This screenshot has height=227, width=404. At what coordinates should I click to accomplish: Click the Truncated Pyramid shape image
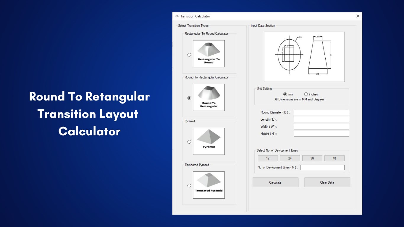pyautogui.click(x=209, y=185)
